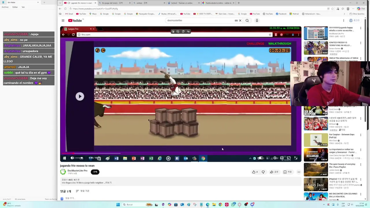Adjust the player volume slider
The width and height of the screenshot is (370, 208).
tap(79, 158)
